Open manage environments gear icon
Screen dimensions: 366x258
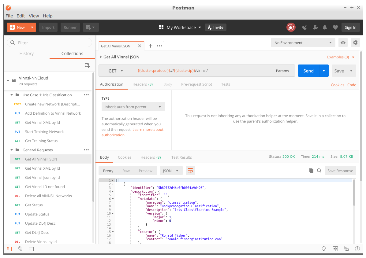point(355,43)
